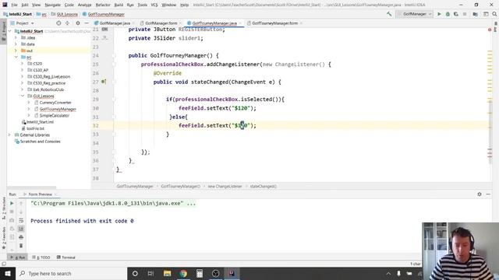Screen dimensions: 499x280
Task: Click the override gutter icon on line 27
Action: 104,82
